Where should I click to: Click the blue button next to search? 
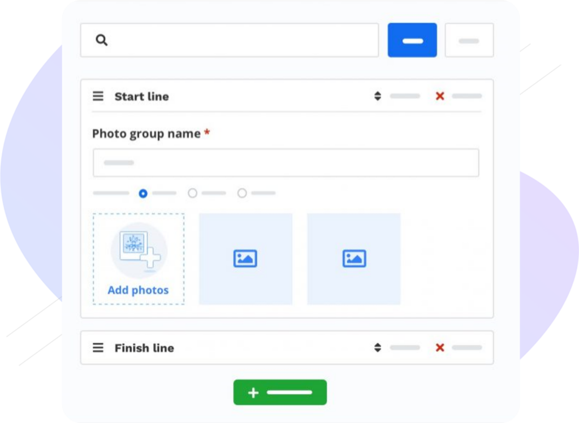[412, 40]
